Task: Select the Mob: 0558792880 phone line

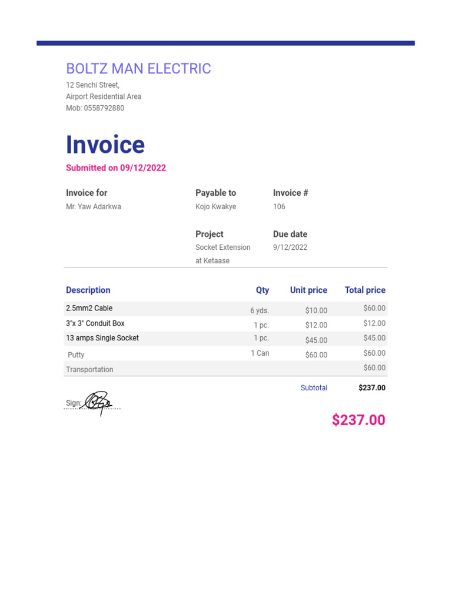Action: pyautogui.click(x=95, y=108)
